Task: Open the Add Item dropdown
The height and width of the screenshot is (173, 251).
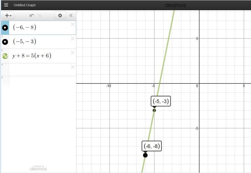Action: point(8,15)
